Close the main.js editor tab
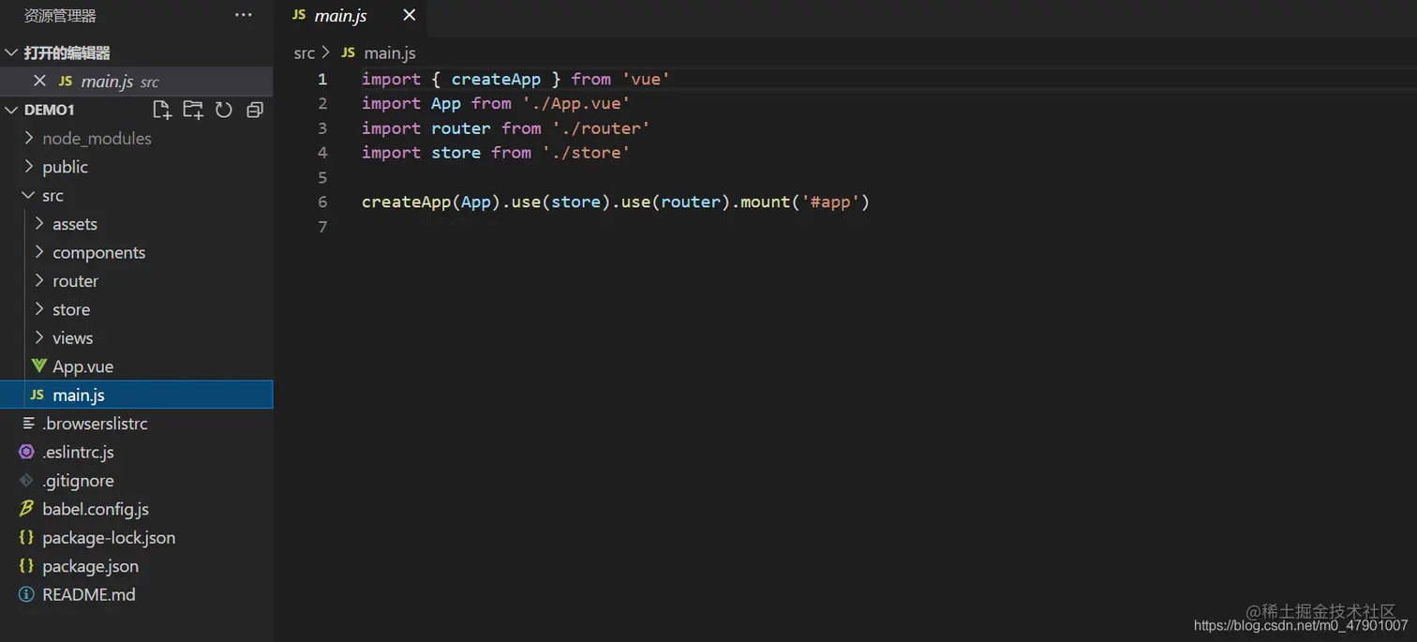Viewport: 1417px width, 642px height. click(x=409, y=15)
